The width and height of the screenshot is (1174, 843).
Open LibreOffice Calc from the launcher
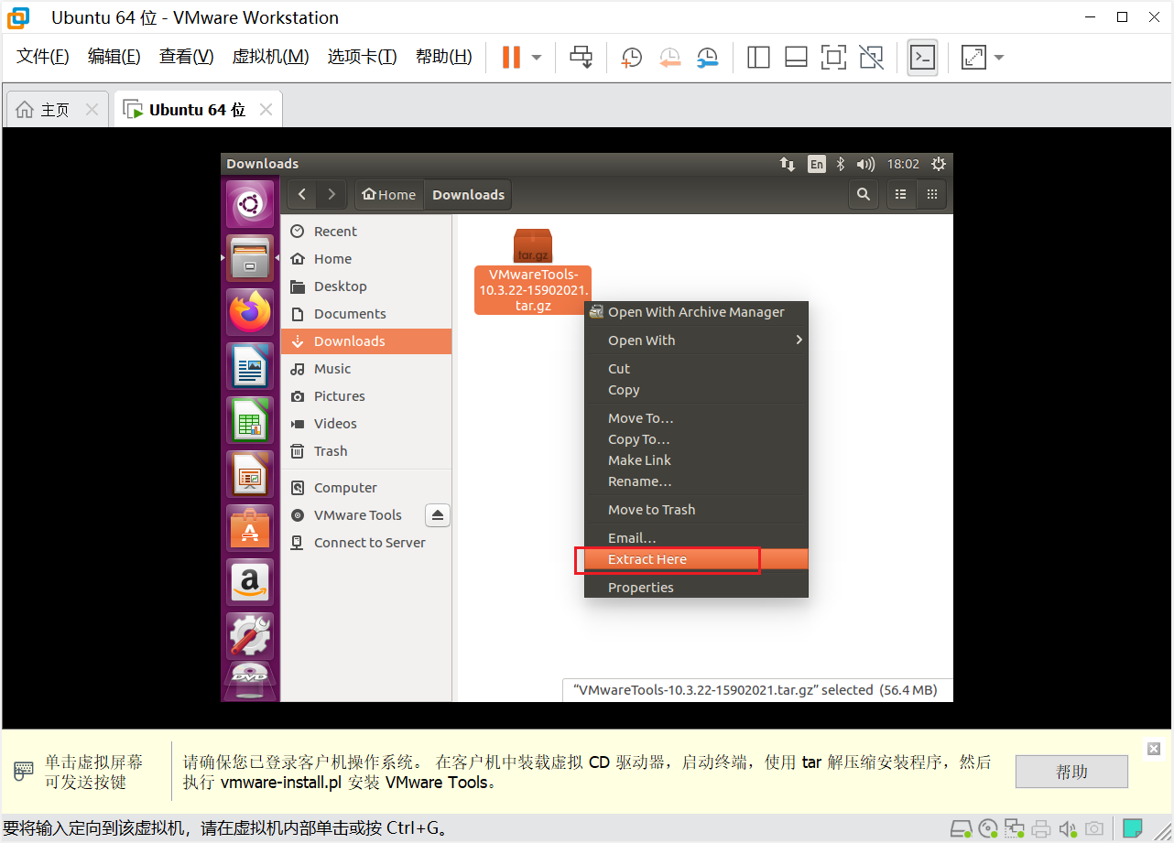coord(250,421)
